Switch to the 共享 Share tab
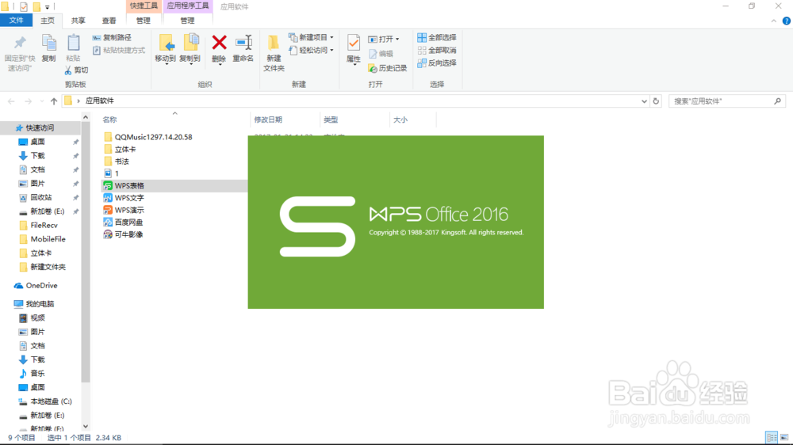The width and height of the screenshot is (793, 445). pyautogui.click(x=78, y=21)
